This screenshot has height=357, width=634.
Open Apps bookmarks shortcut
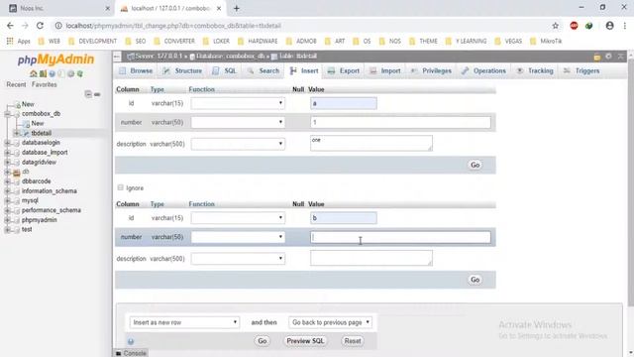tap(18, 41)
